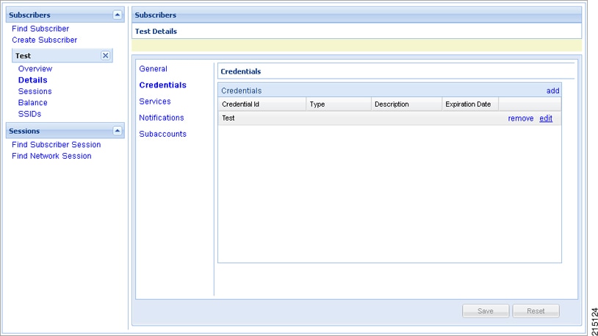This screenshot has height=336, width=598.
Task: Switch to the Credentials tab
Action: (x=162, y=85)
